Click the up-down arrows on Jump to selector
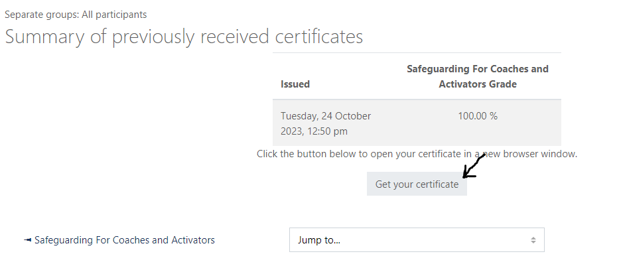The height and width of the screenshot is (266, 619). [533, 240]
